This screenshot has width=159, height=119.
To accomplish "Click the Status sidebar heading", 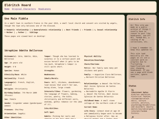I will pos(132,86).
